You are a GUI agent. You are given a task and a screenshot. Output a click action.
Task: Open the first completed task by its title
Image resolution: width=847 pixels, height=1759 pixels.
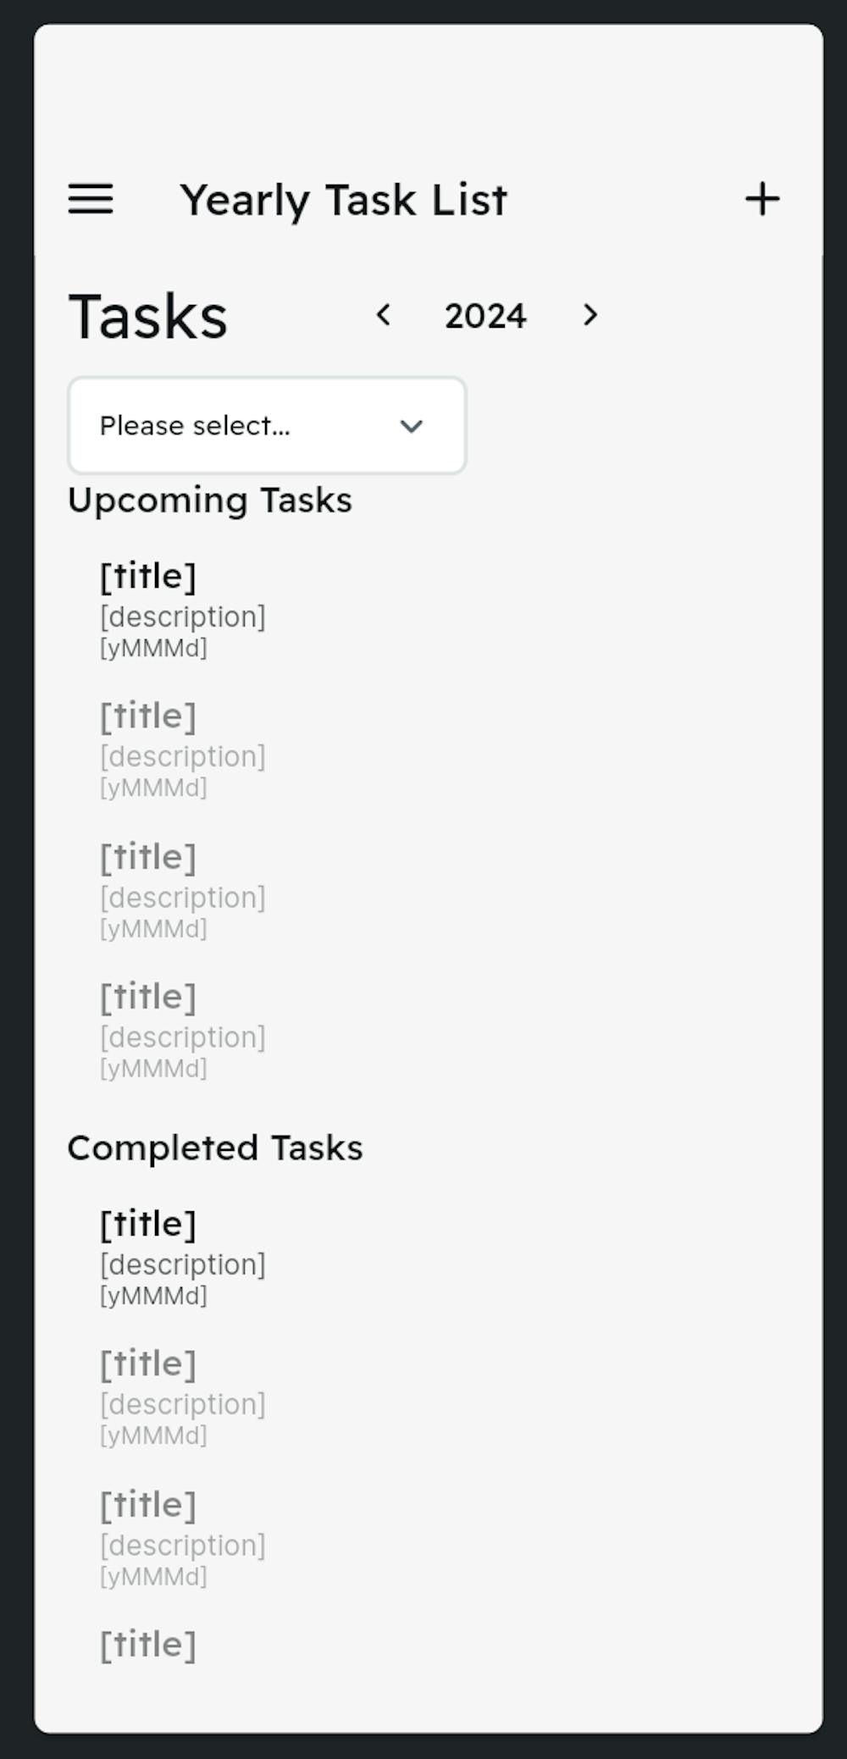[x=148, y=1224]
